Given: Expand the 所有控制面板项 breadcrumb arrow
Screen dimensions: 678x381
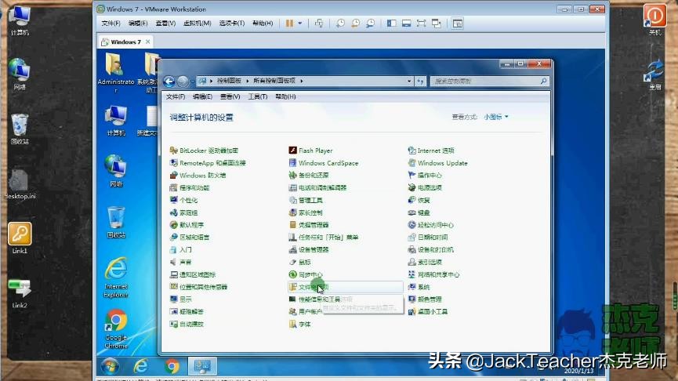Looking at the screenshot, I should tap(302, 81).
